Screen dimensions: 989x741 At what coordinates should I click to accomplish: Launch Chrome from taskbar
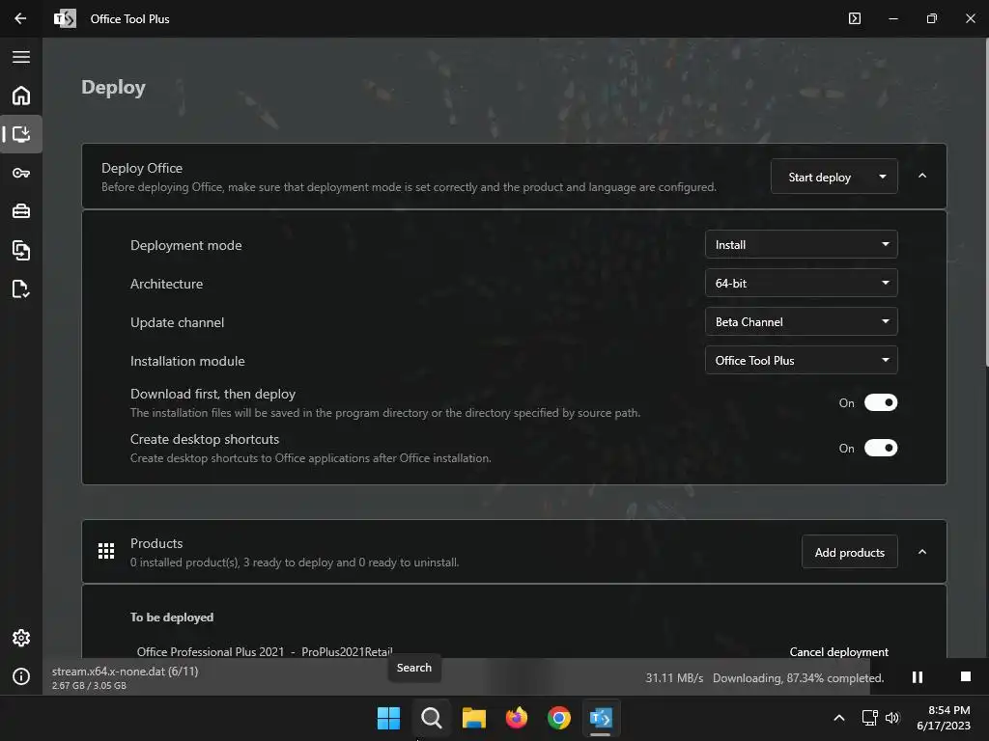pos(559,718)
